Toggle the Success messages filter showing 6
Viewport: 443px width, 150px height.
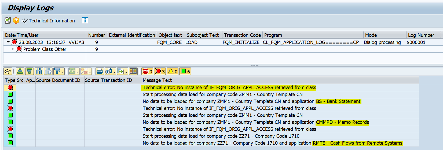coord(185,71)
